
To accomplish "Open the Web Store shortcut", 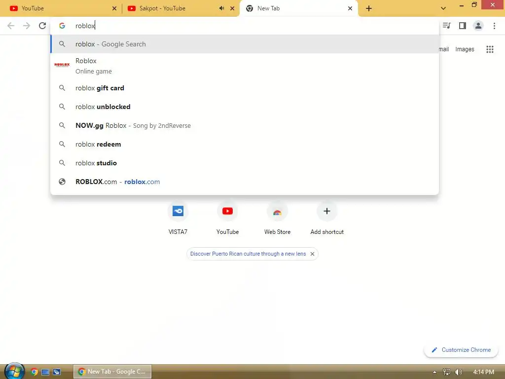I will click(x=277, y=218).
